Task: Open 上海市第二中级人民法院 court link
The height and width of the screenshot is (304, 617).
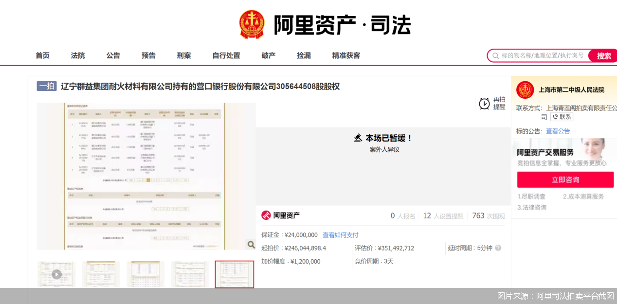Action: [571, 90]
